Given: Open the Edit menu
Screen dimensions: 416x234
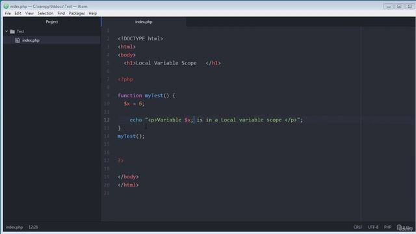Looking at the screenshot, I should point(18,13).
